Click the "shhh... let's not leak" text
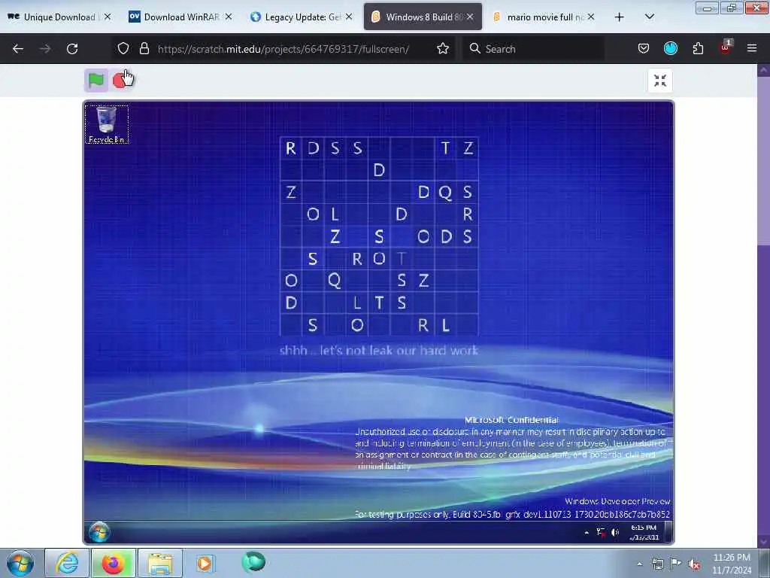The image size is (770, 578). [x=379, y=351]
